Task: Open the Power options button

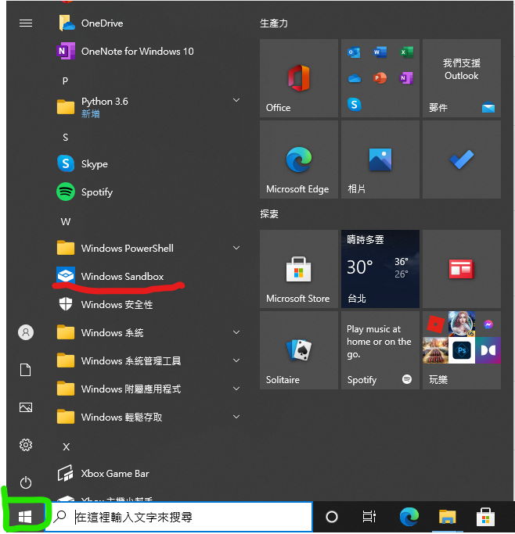Action: point(26,482)
